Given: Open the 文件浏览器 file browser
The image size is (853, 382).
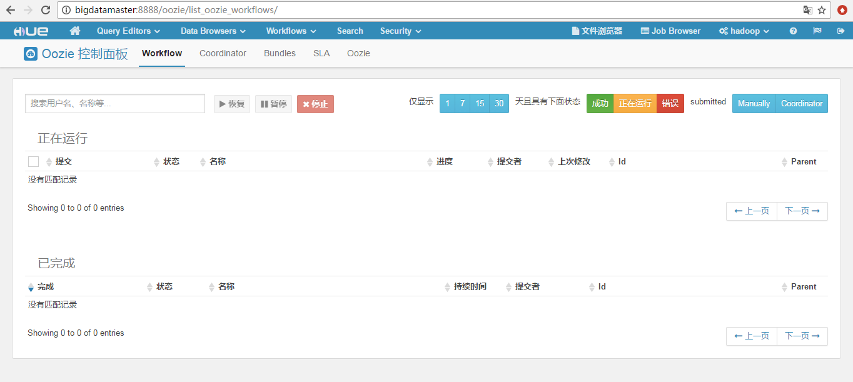Looking at the screenshot, I should click(597, 31).
